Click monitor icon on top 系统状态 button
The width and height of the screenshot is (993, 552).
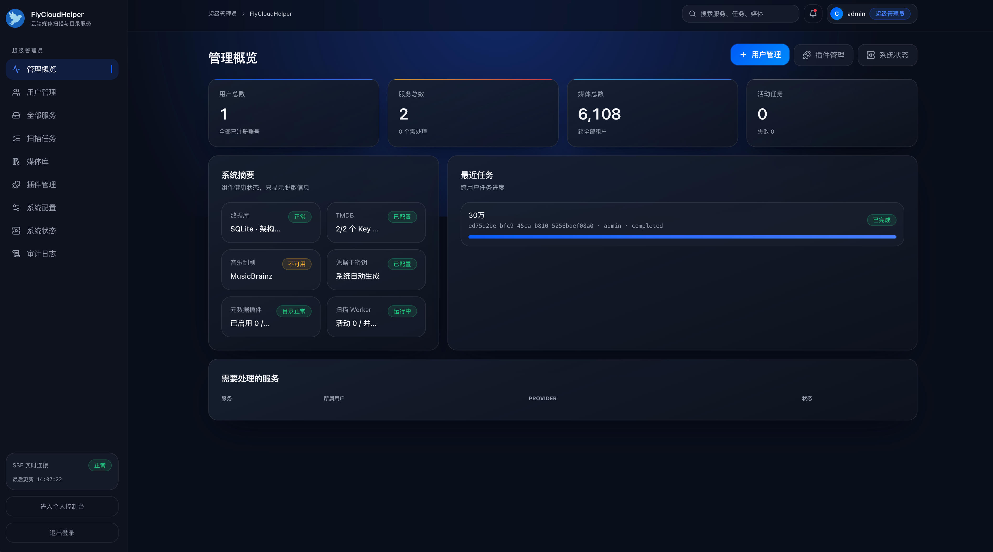coord(871,55)
